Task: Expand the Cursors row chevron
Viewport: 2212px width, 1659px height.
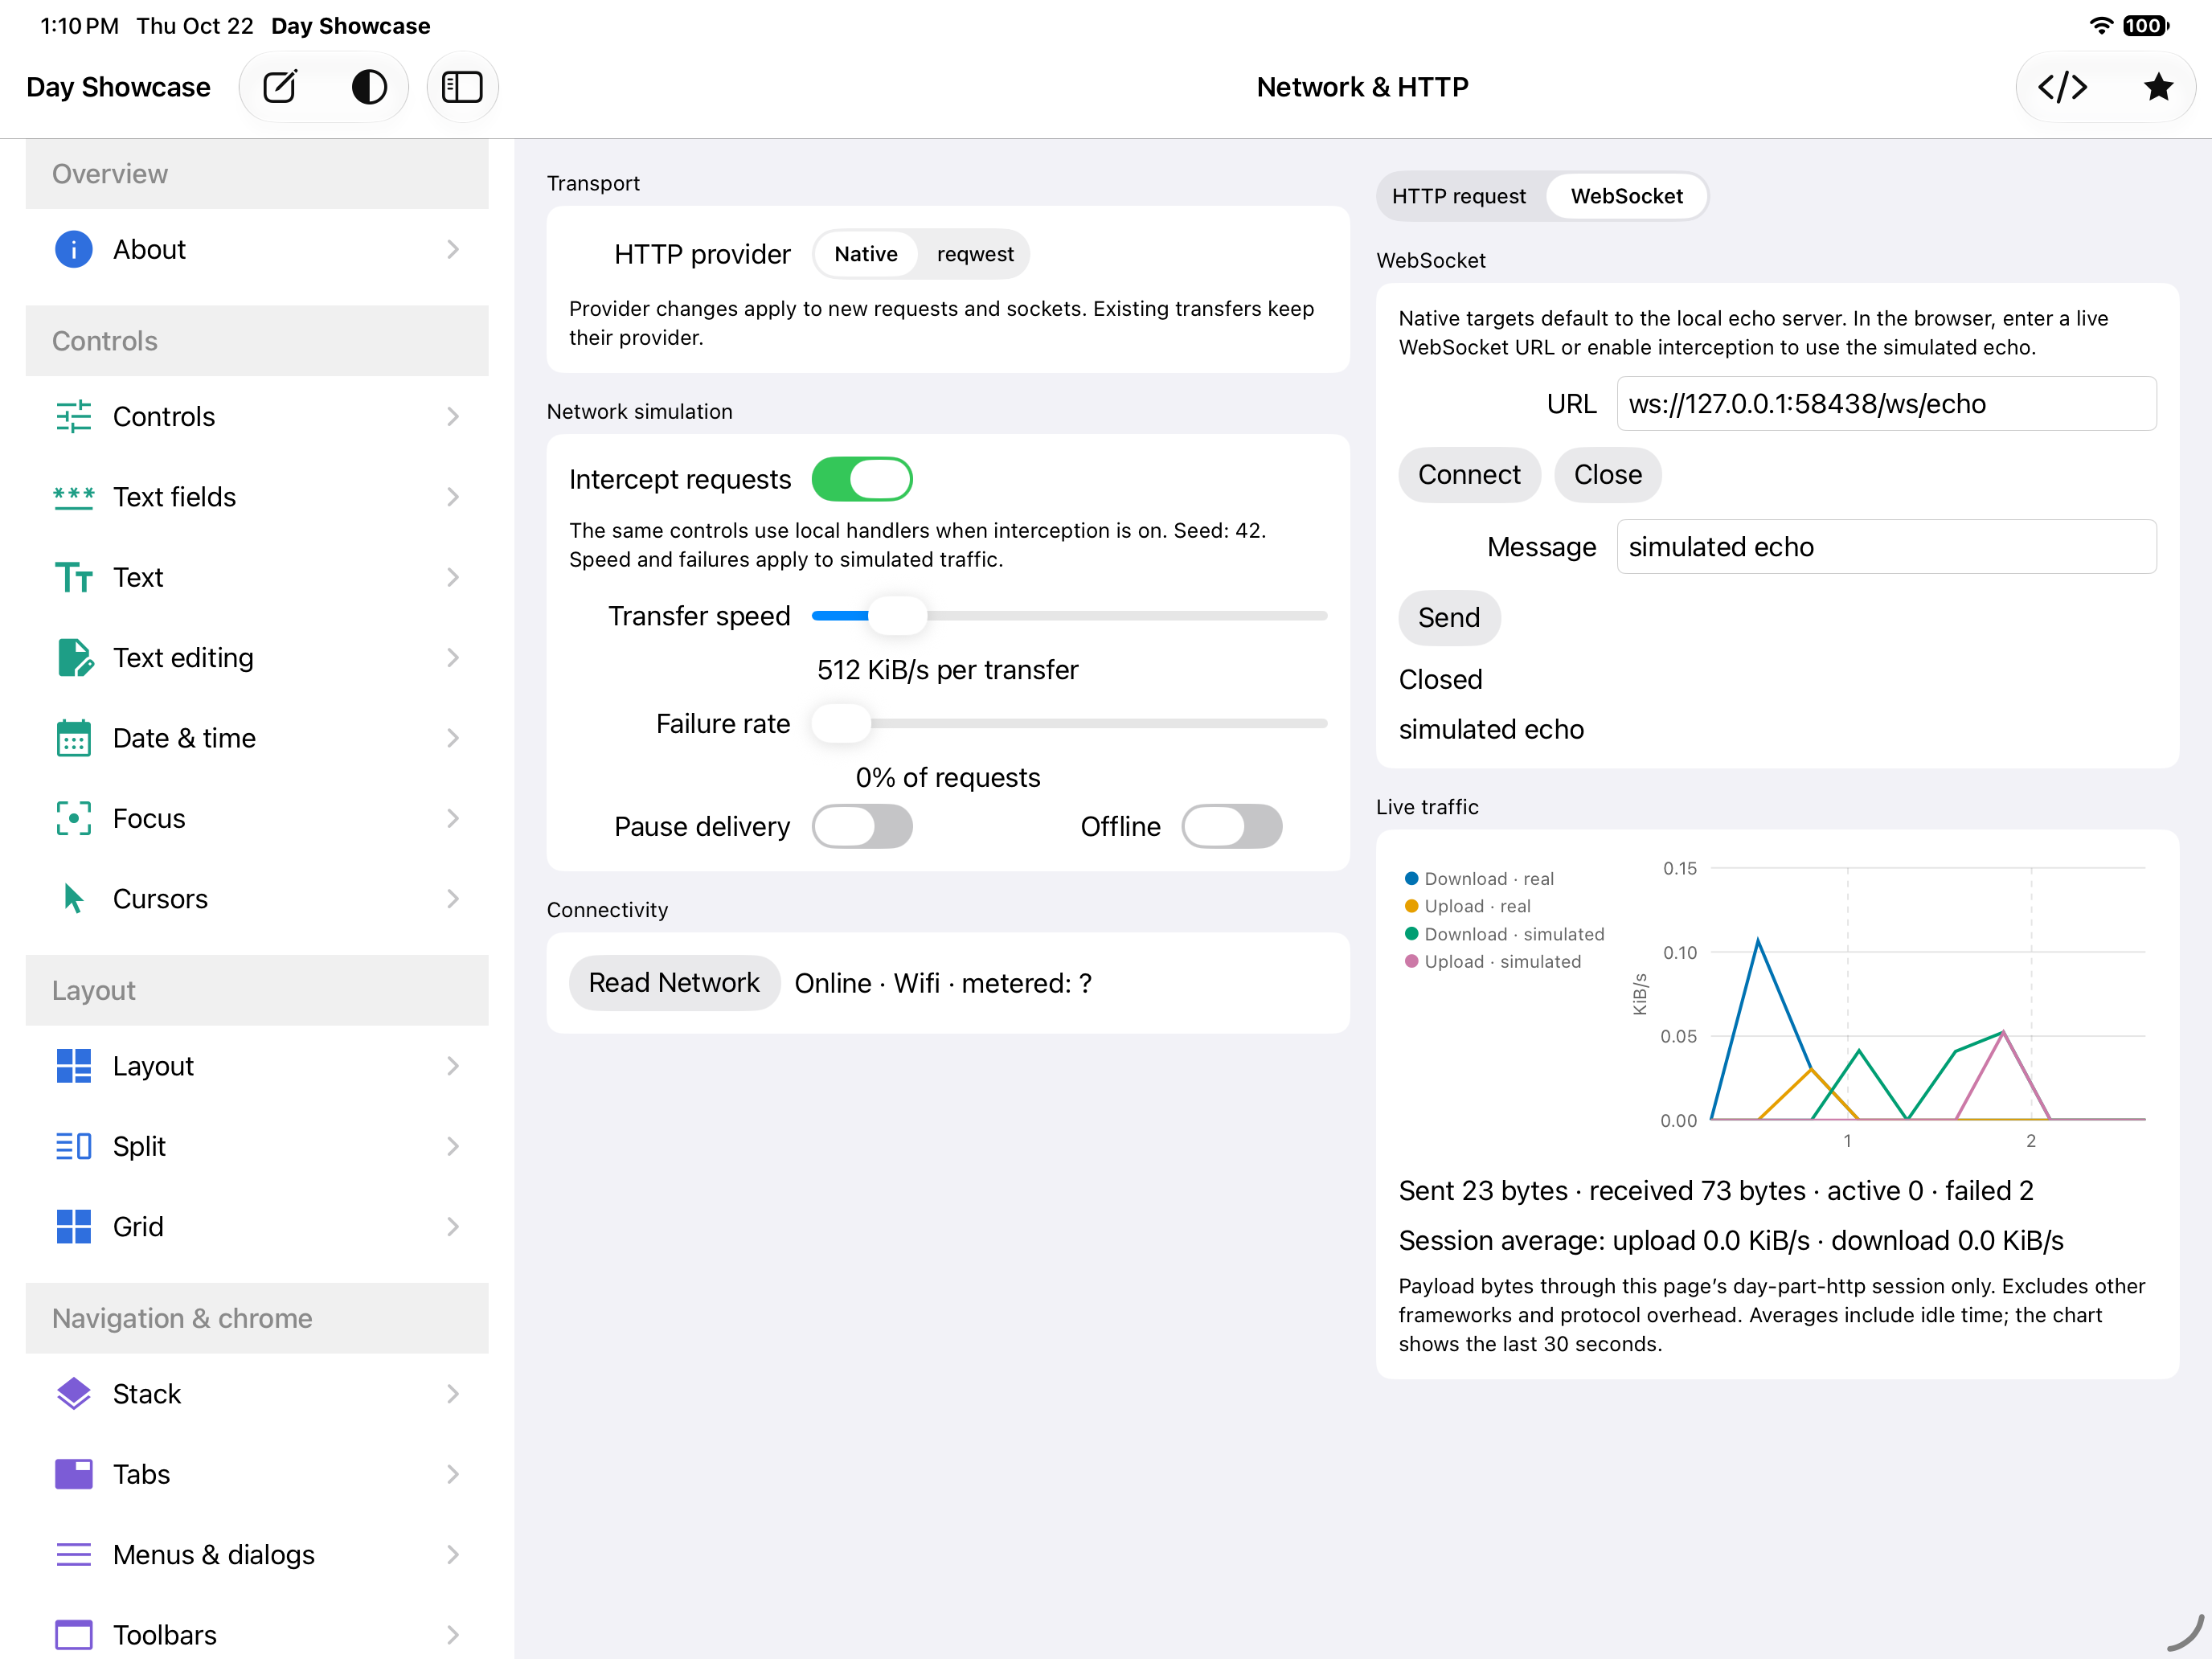Action: pos(453,898)
